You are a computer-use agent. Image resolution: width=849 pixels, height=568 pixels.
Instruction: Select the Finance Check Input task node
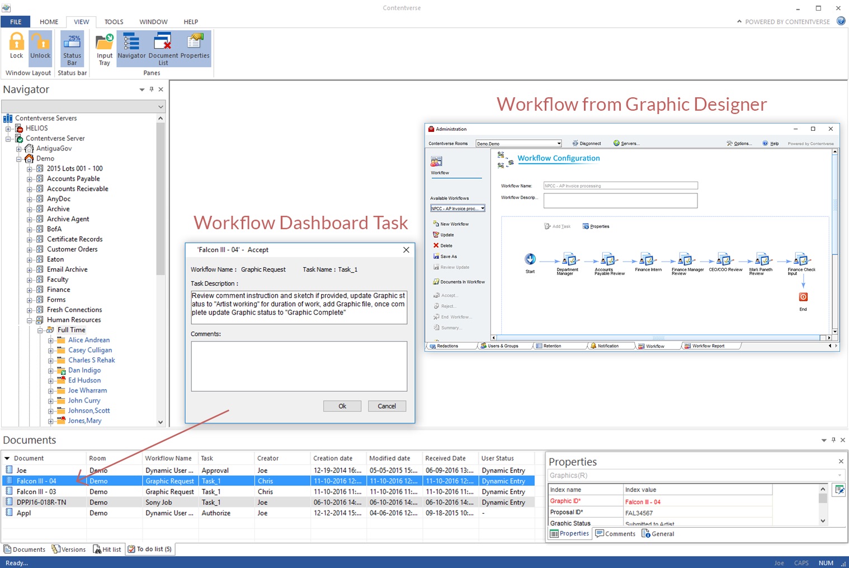click(x=802, y=260)
